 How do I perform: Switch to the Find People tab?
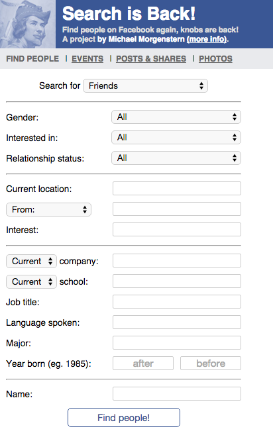32,59
